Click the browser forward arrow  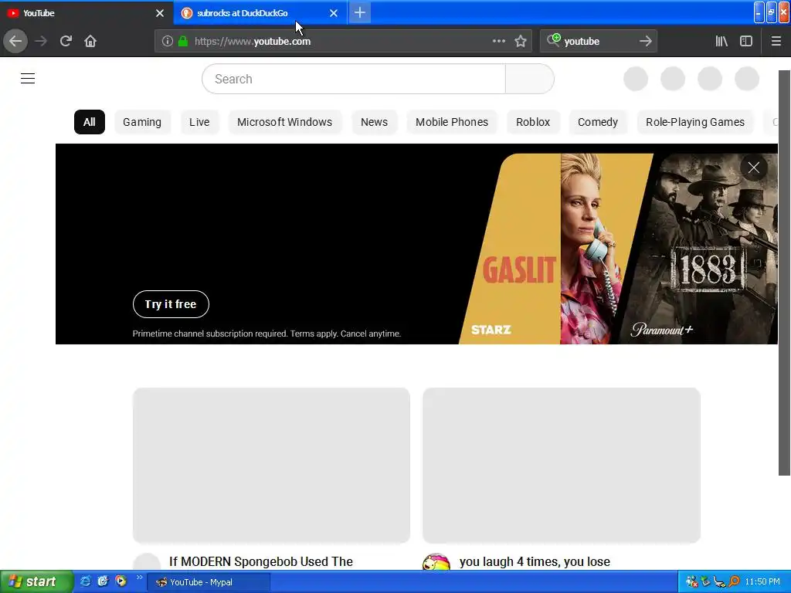41,42
